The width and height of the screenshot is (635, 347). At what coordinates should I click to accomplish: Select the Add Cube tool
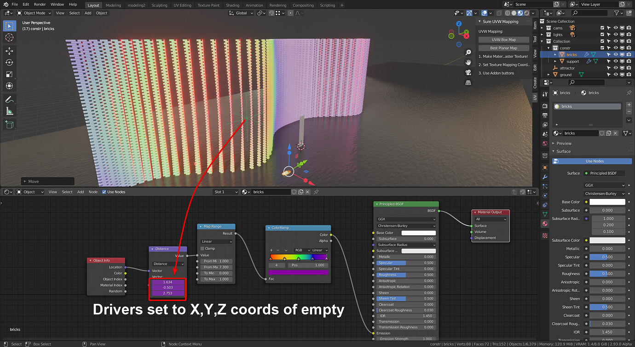(x=10, y=124)
